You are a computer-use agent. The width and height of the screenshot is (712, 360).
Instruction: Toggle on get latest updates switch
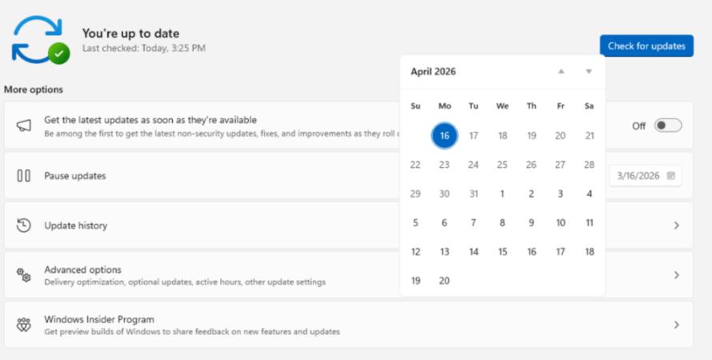[x=667, y=126]
